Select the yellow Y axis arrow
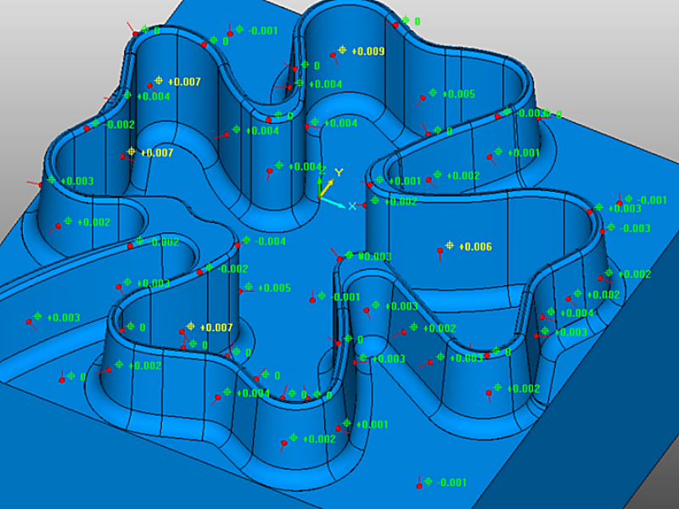The image size is (679, 509). point(327,188)
